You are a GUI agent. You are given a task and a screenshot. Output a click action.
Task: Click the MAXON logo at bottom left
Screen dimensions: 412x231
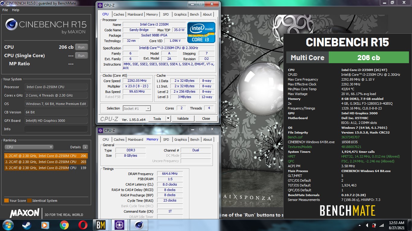coord(25,213)
